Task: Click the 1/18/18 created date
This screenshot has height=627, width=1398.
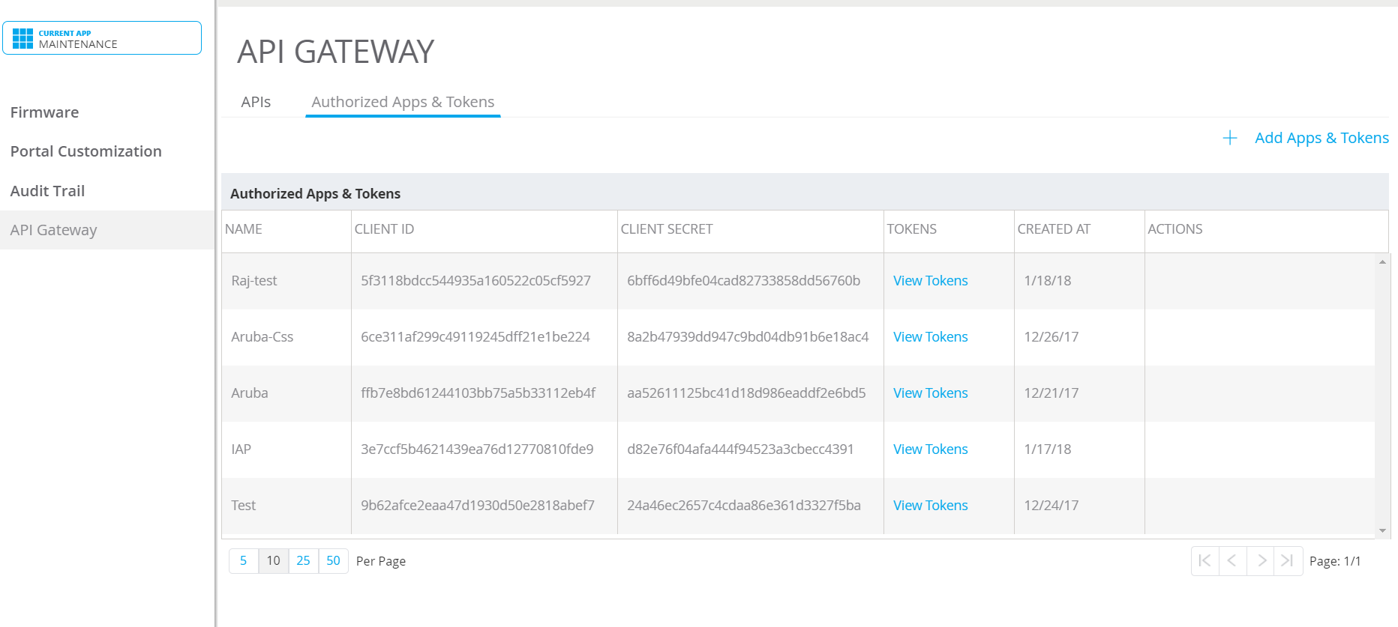Action: point(1047,281)
